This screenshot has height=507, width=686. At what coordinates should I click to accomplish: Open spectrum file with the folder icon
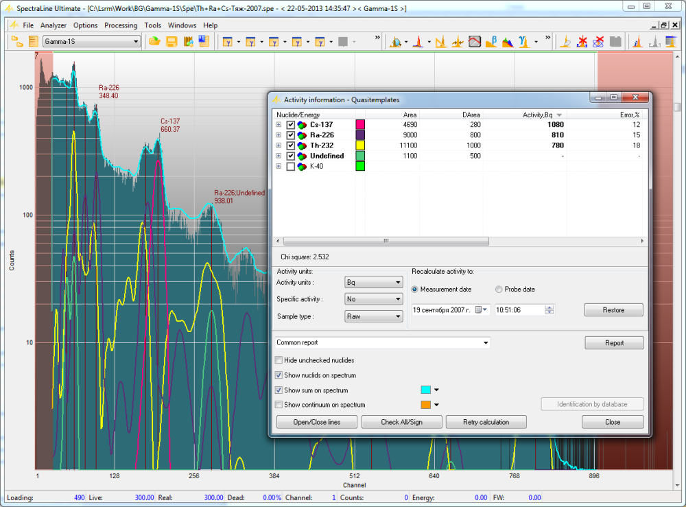coord(154,42)
